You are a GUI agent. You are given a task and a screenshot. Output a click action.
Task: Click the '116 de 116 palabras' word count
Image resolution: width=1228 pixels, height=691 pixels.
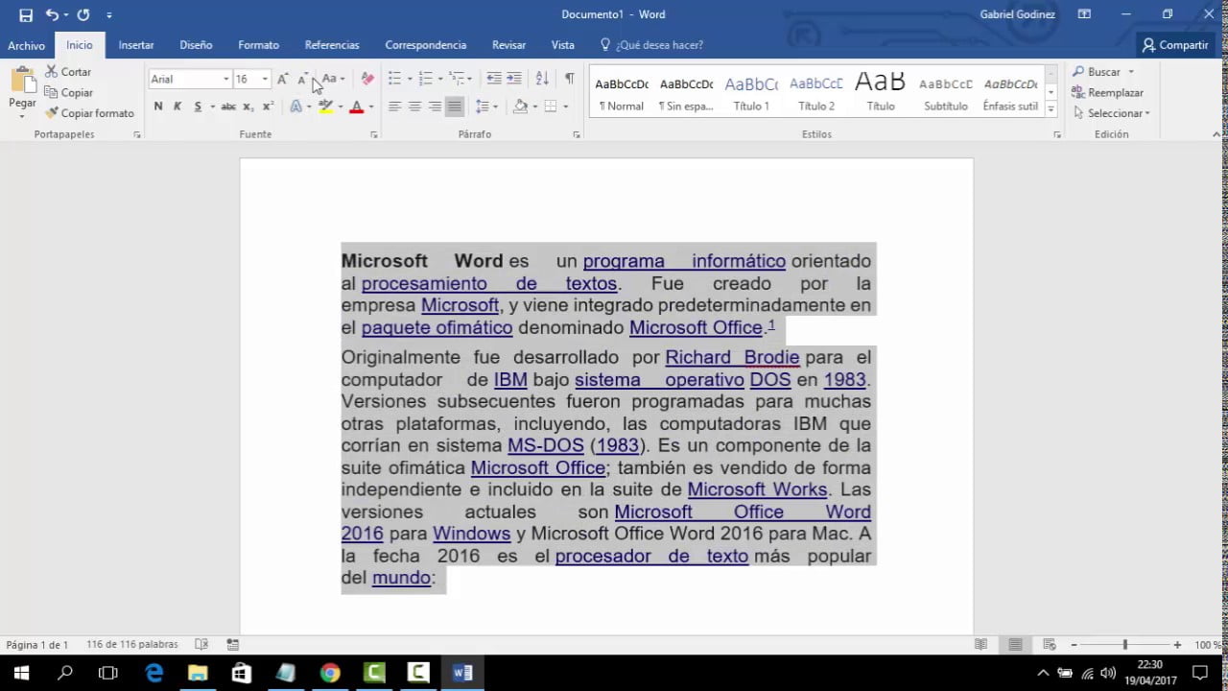click(x=132, y=645)
